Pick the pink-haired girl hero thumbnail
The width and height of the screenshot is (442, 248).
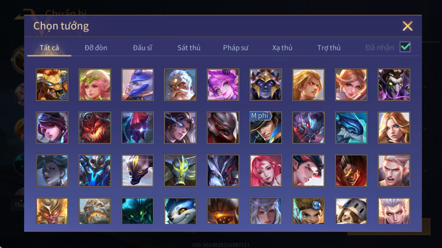click(266, 171)
